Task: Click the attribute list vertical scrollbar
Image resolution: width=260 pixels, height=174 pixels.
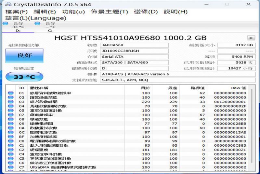Action: coord(252,126)
